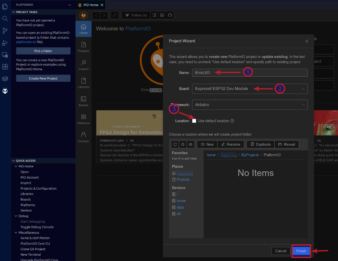This screenshot has width=338, height=261.
Task: Toggle hidden files eye icon in file browser
Action: pyautogui.click(x=191, y=144)
